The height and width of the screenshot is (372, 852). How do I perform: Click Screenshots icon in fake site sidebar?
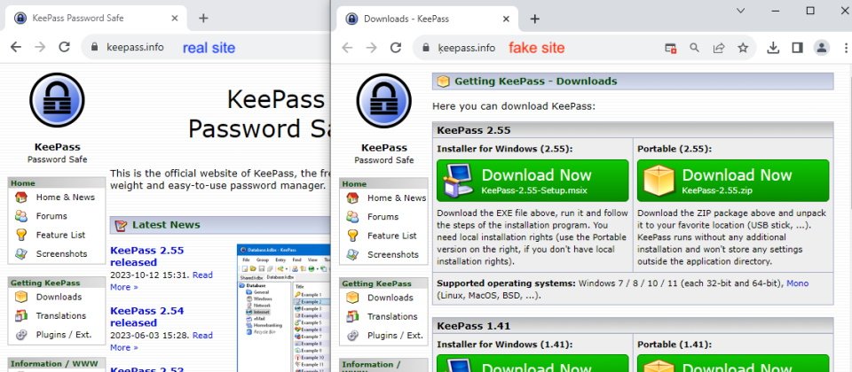(x=352, y=254)
